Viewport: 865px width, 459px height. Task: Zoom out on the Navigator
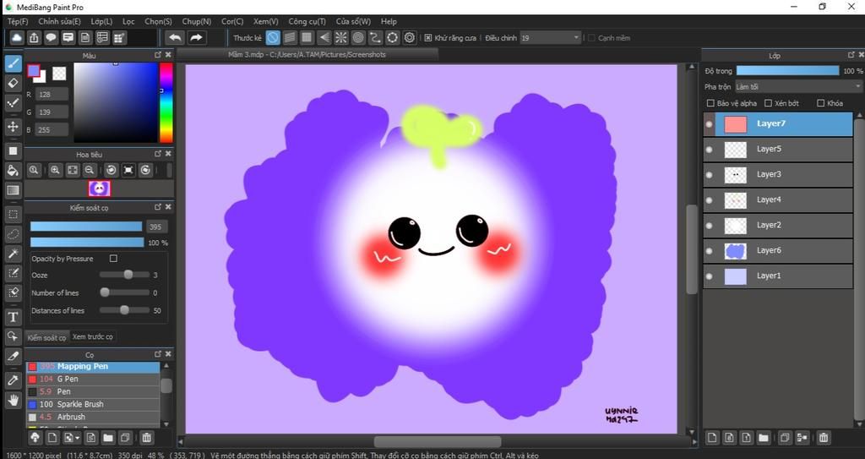pos(89,170)
